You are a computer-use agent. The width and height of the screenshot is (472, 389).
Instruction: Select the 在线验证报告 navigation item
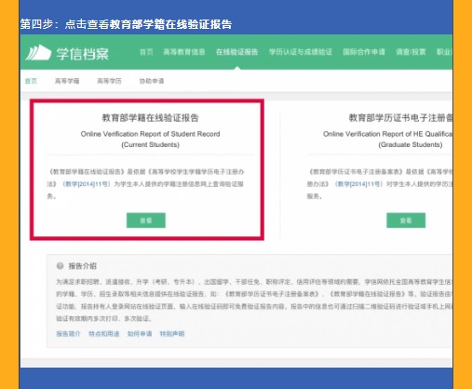(x=237, y=52)
